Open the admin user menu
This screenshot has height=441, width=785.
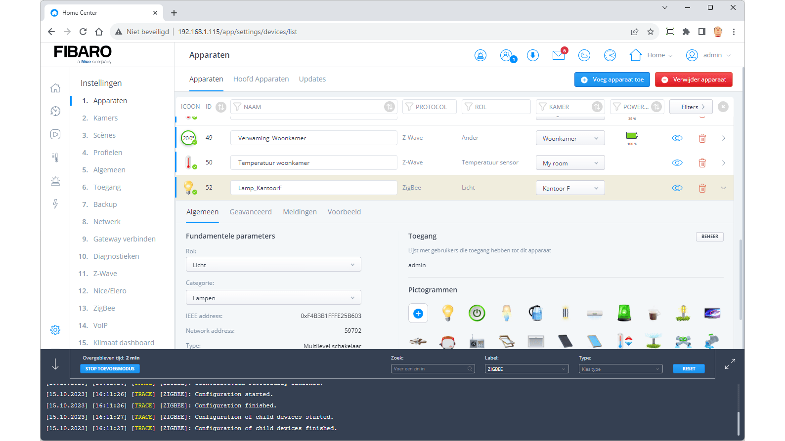point(708,55)
